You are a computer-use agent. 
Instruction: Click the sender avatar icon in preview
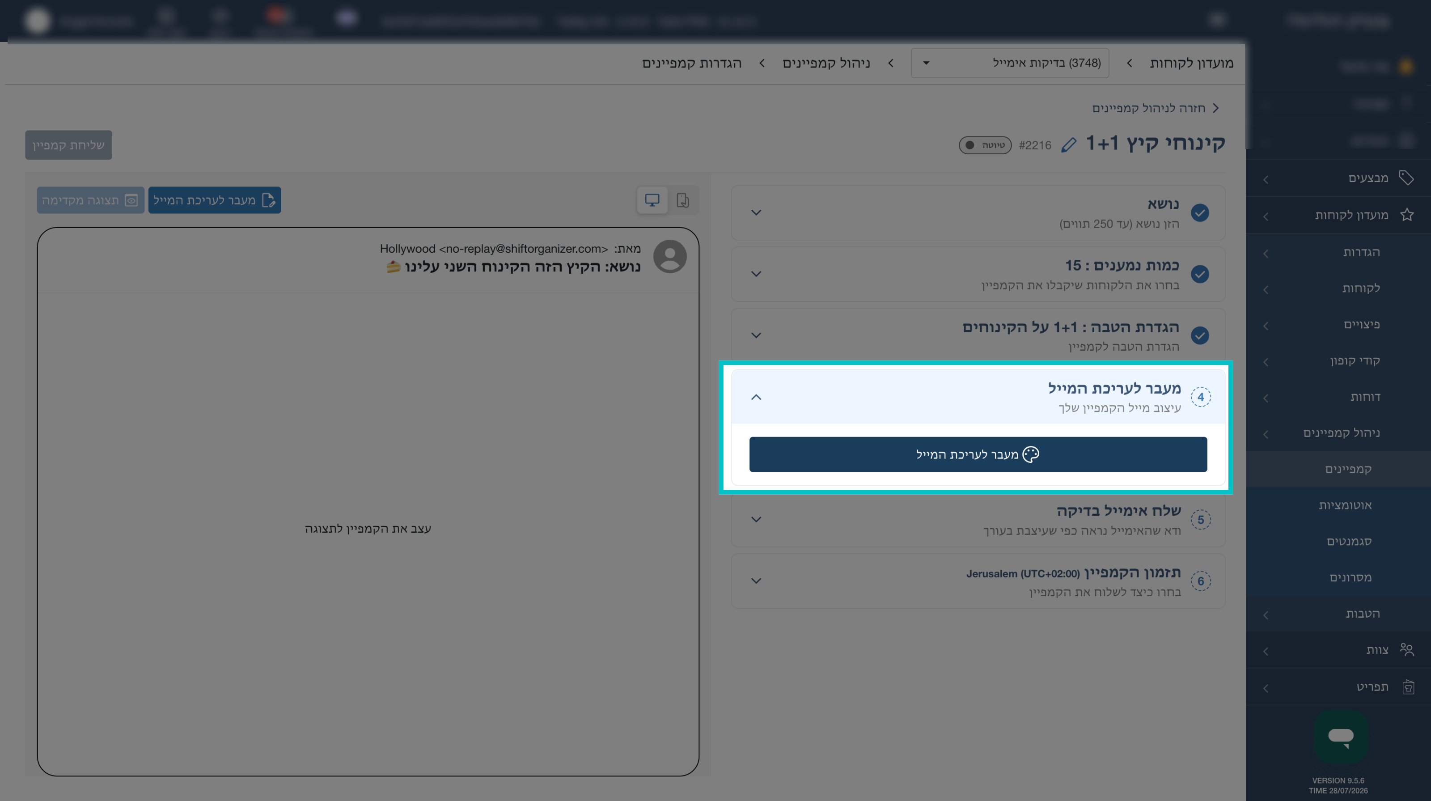coord(669,257)
